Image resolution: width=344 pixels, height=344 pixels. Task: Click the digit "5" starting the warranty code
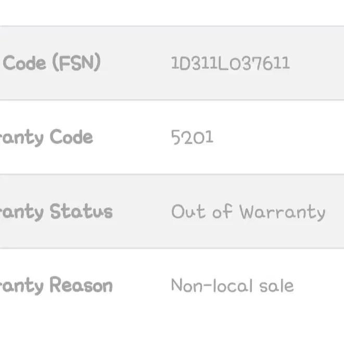pos(176,137)
